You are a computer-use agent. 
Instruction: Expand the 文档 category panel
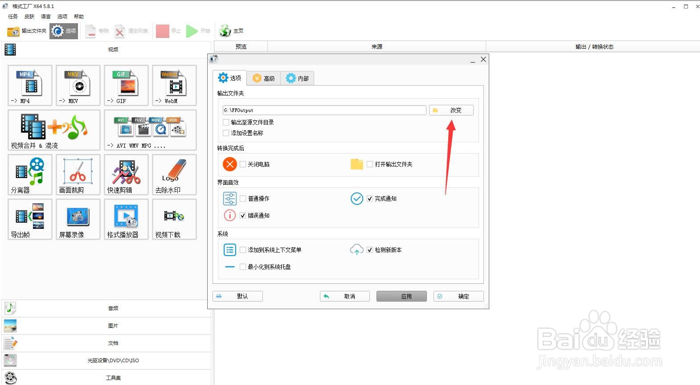107,343
